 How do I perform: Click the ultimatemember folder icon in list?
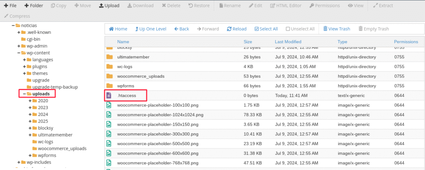coord(109,57)
